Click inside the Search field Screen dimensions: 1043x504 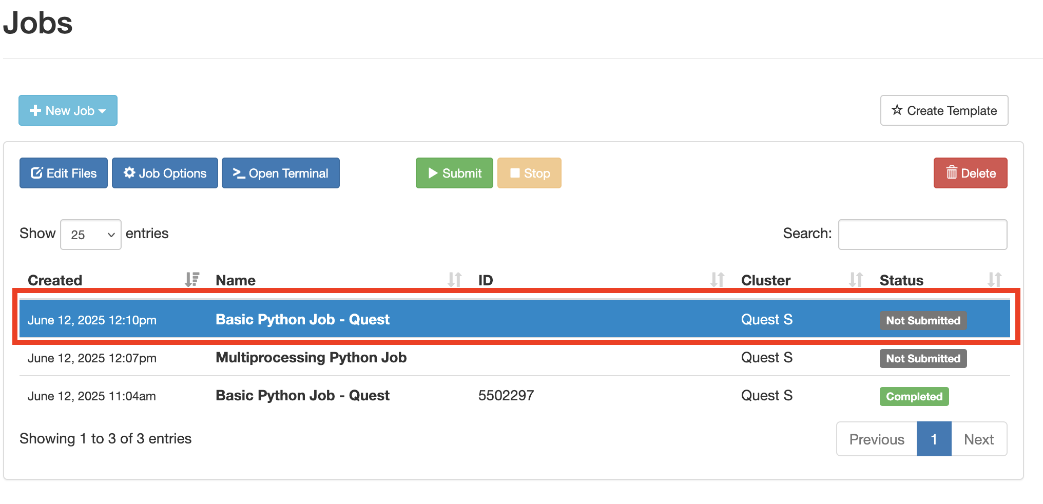coord(922,234)
